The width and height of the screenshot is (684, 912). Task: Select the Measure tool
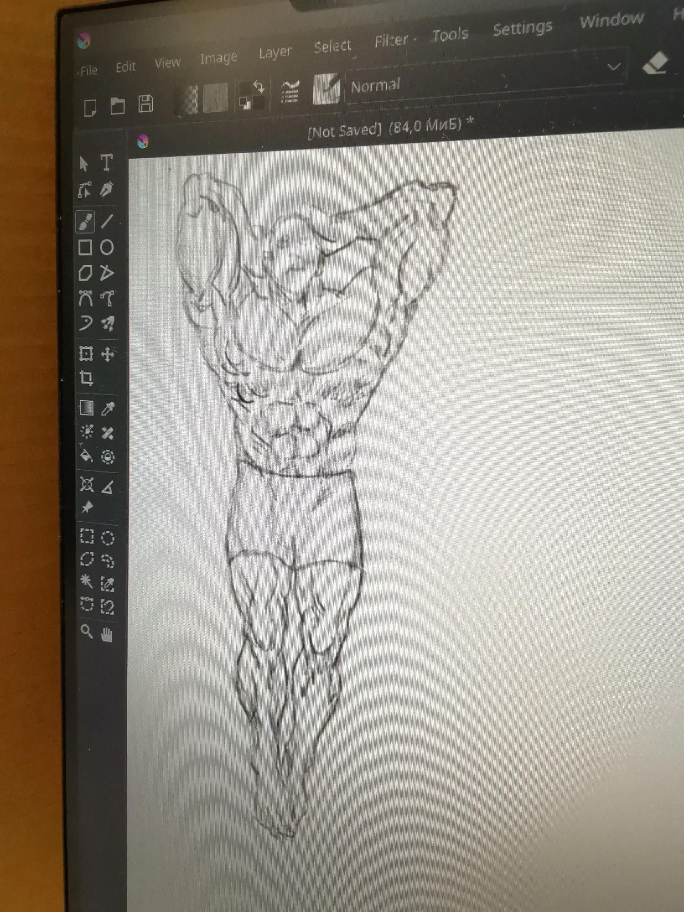point(108,487)
